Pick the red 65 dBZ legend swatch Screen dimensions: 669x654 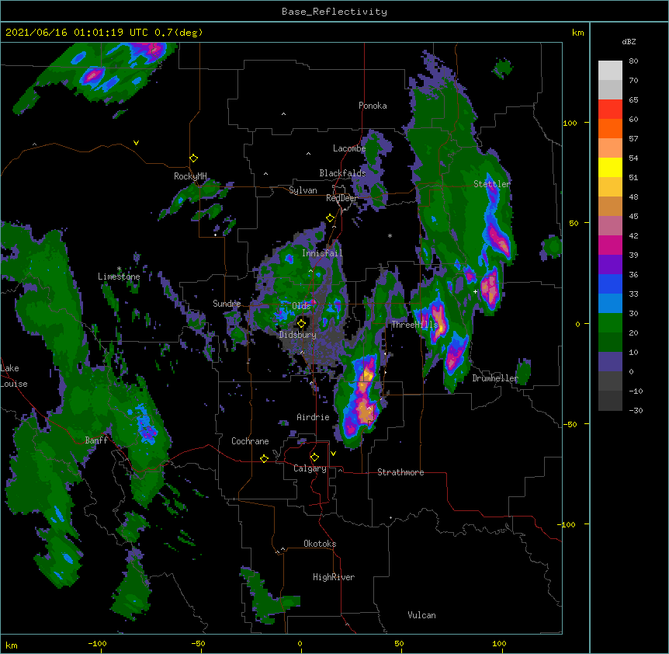coord(610,110)
